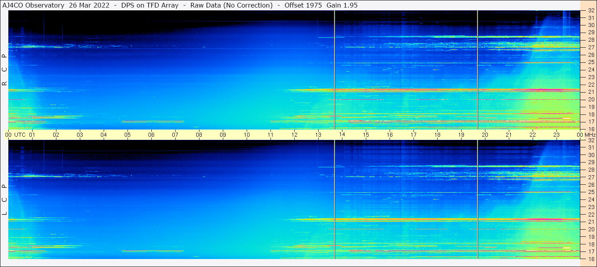Click the 16 hour label on time bar

[390, 135]
